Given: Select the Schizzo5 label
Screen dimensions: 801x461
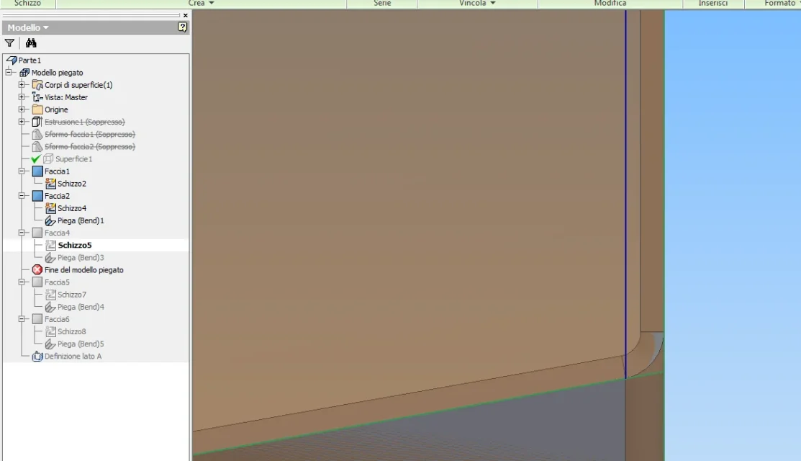Looking at the screenshot, I should pos(75,246).
